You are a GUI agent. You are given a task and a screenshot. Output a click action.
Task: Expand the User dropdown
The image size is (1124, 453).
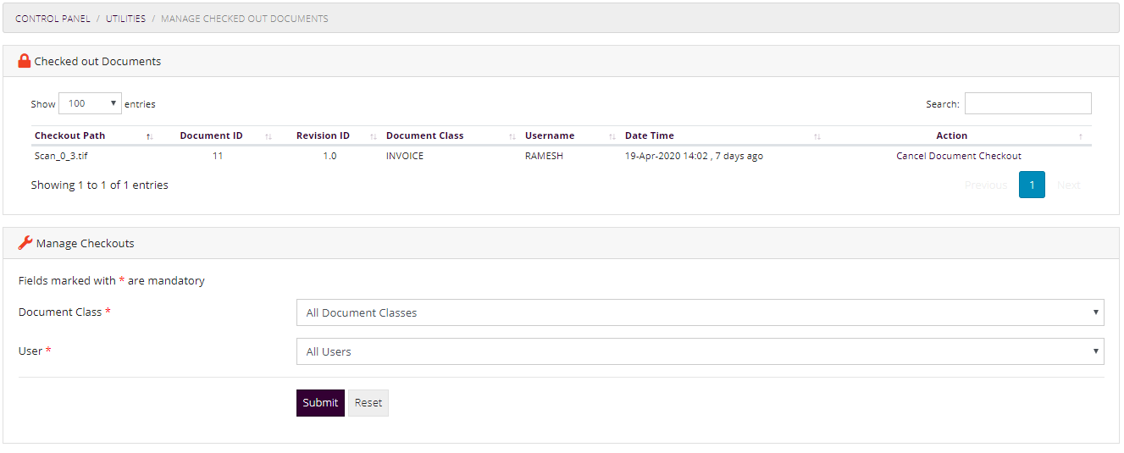tap(700, 351)
